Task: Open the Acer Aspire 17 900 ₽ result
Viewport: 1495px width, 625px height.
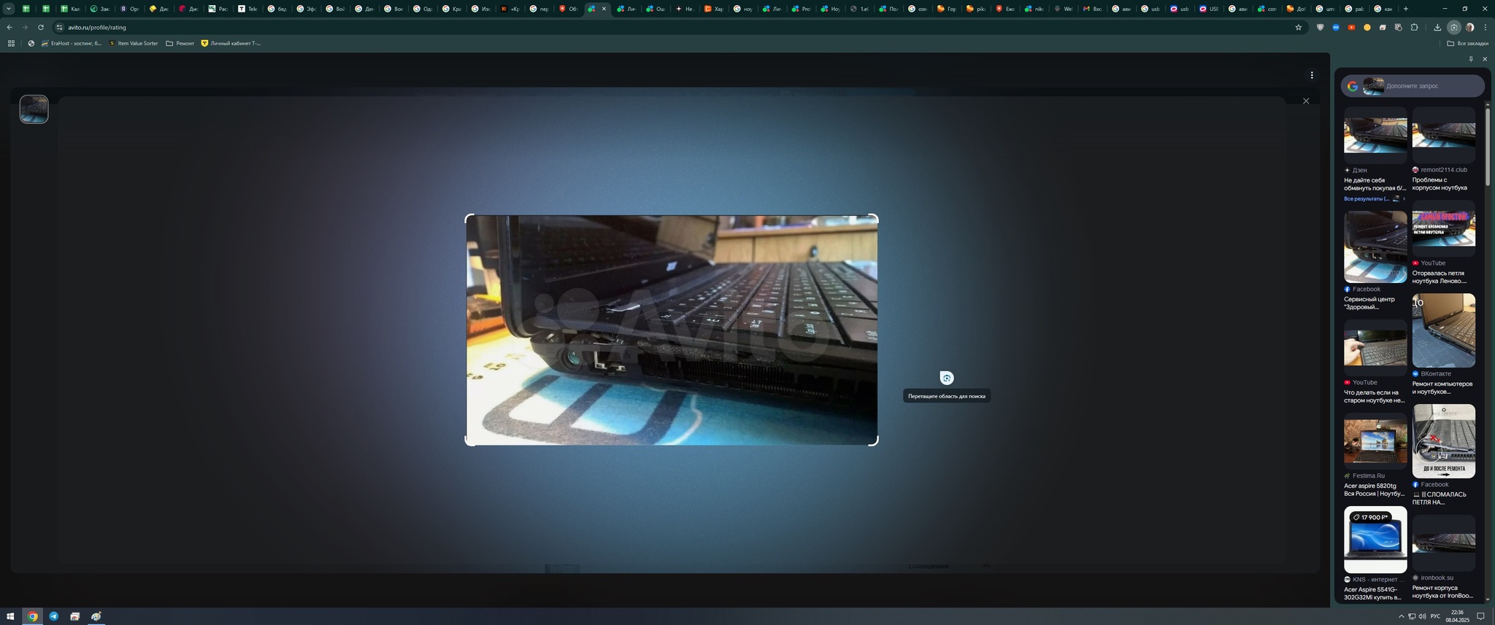Action: pyautogui.click(x=1375, y=540)
